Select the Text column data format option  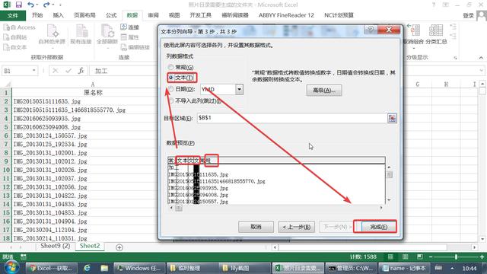180,78
